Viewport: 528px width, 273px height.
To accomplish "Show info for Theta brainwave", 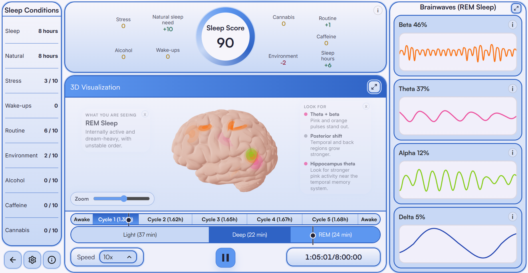I will pyautogui.click(x=512, y=89).
